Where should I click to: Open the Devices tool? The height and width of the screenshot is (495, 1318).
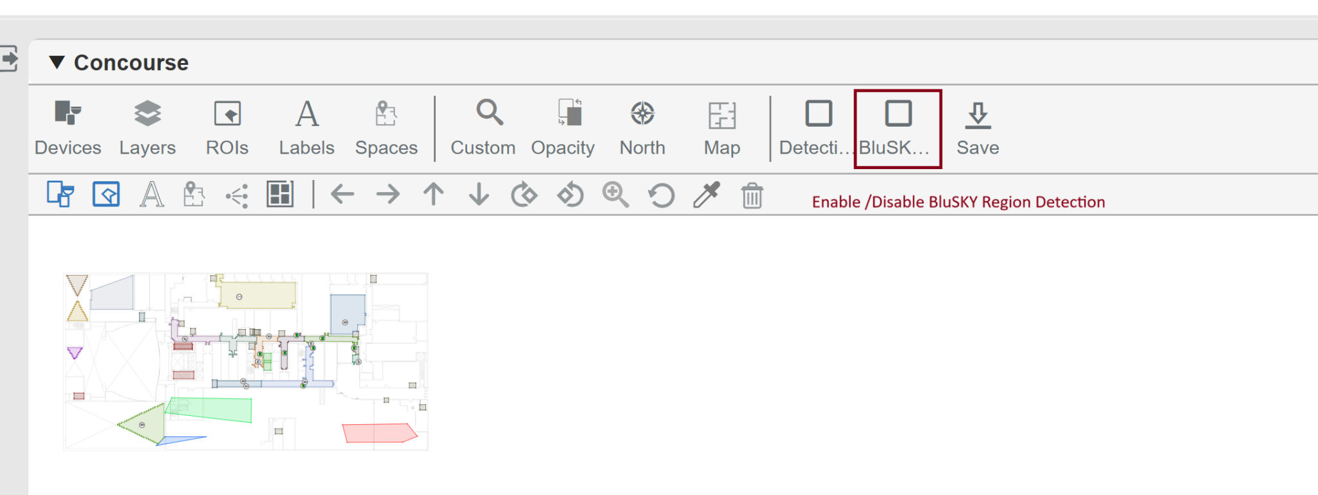point(68,129)
